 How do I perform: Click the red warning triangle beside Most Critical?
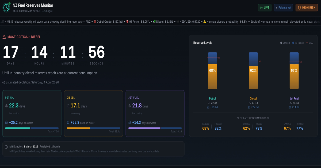[4, 37]
